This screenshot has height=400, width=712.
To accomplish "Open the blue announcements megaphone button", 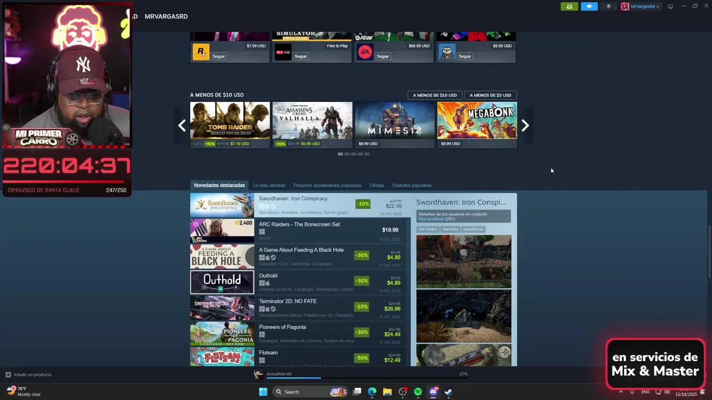I will [589, 7].
